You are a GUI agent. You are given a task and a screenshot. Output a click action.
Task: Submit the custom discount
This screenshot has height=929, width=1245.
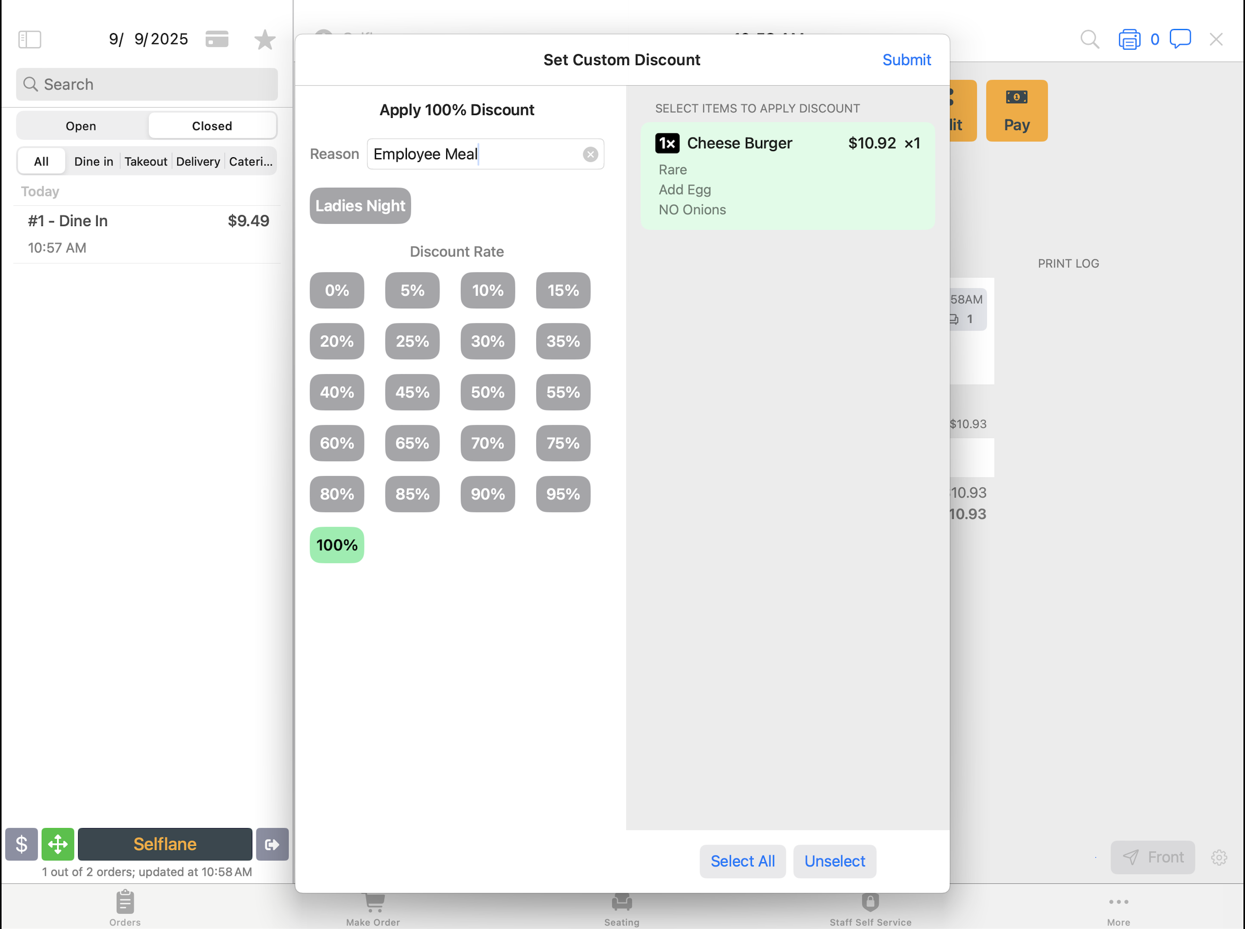[x=906, y=59]
